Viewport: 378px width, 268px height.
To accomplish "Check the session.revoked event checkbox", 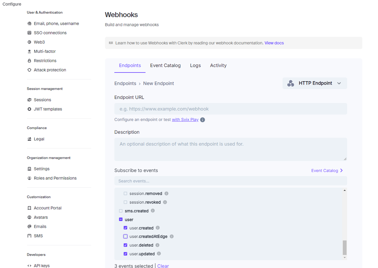I will (x=126, y=202).
